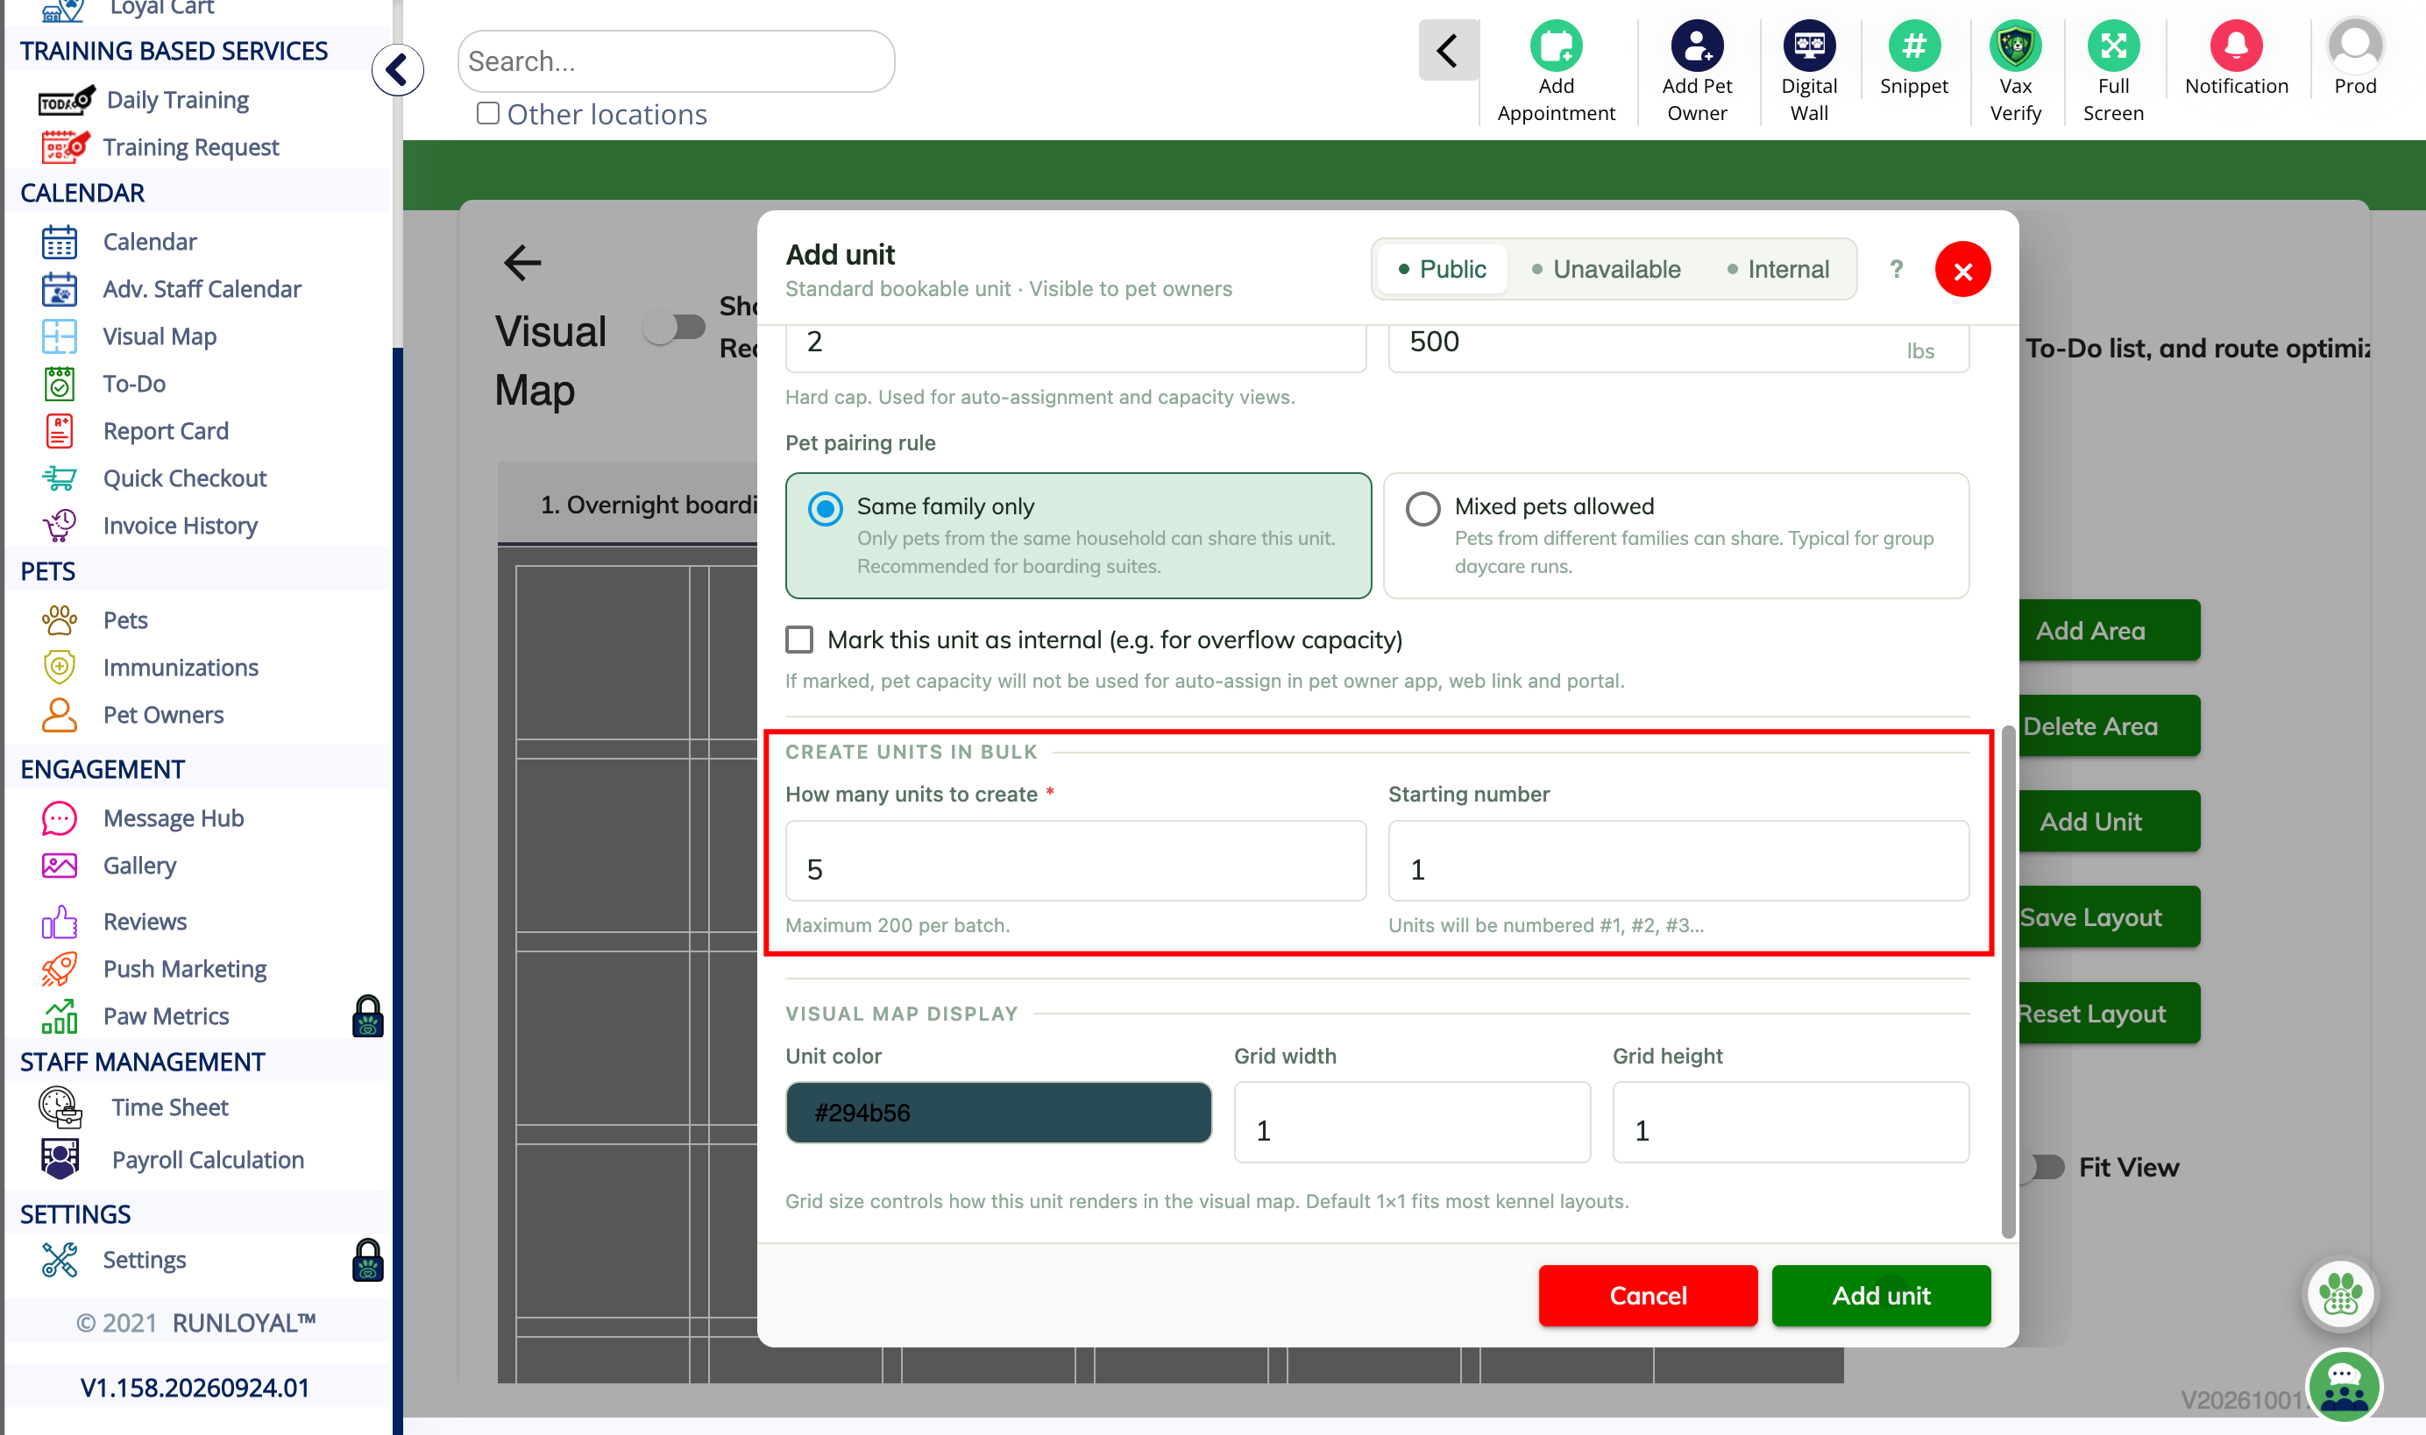Open the paw chat bubble widget
Viewport: 2426px width, 1435px height.
coord(2339,1294)
